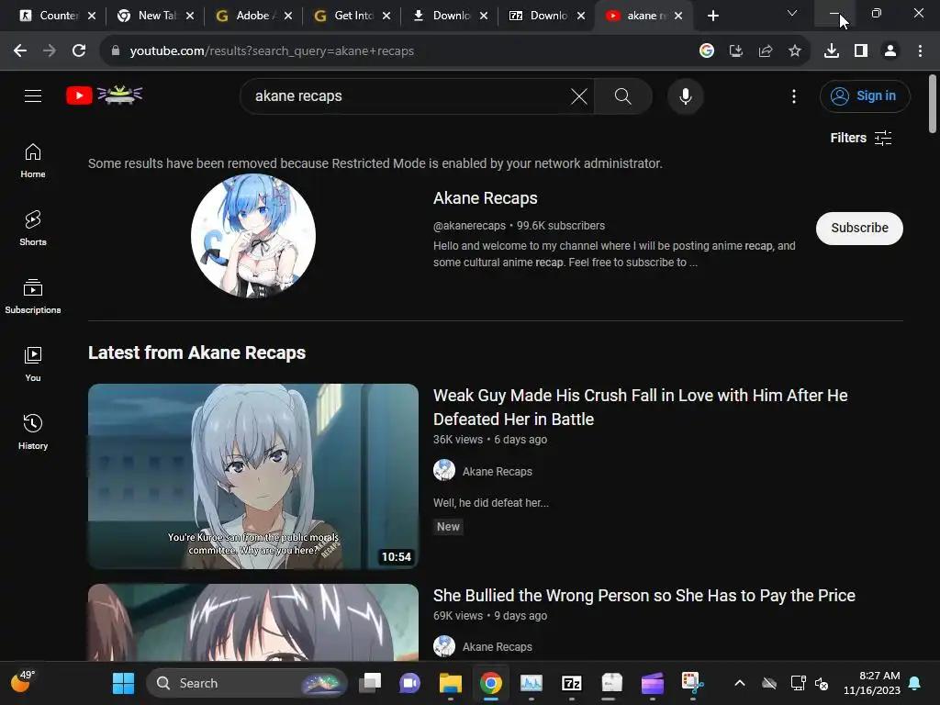
Task: Share this page icon in address bar
Action: pos(766,51)
